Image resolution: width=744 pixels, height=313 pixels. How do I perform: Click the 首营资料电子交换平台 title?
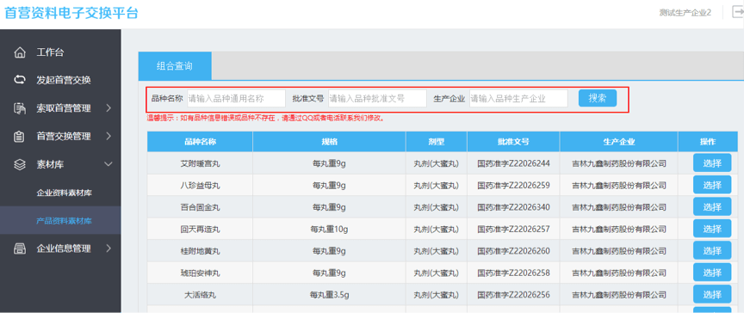point(71,13)
